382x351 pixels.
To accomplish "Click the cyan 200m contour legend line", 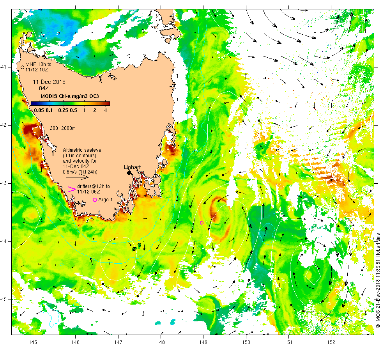I will pos(55,132).
